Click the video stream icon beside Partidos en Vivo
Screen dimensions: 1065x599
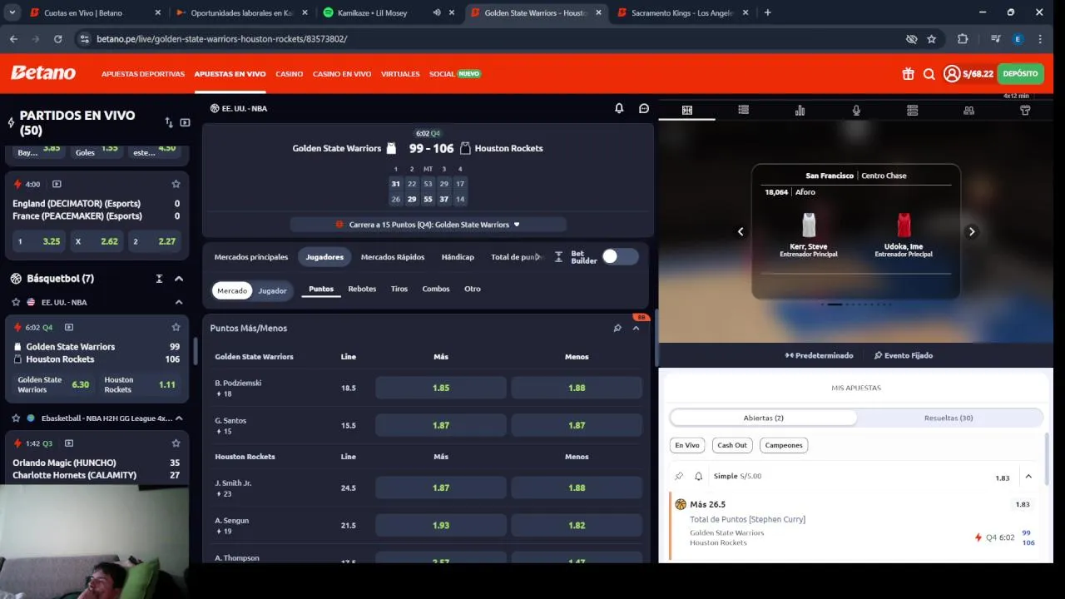point(185,122)
